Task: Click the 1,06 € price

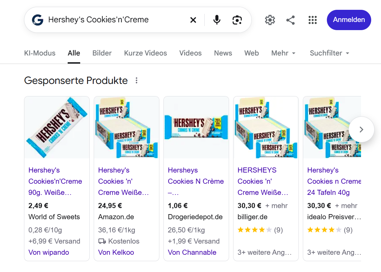Action: [178, 206]
